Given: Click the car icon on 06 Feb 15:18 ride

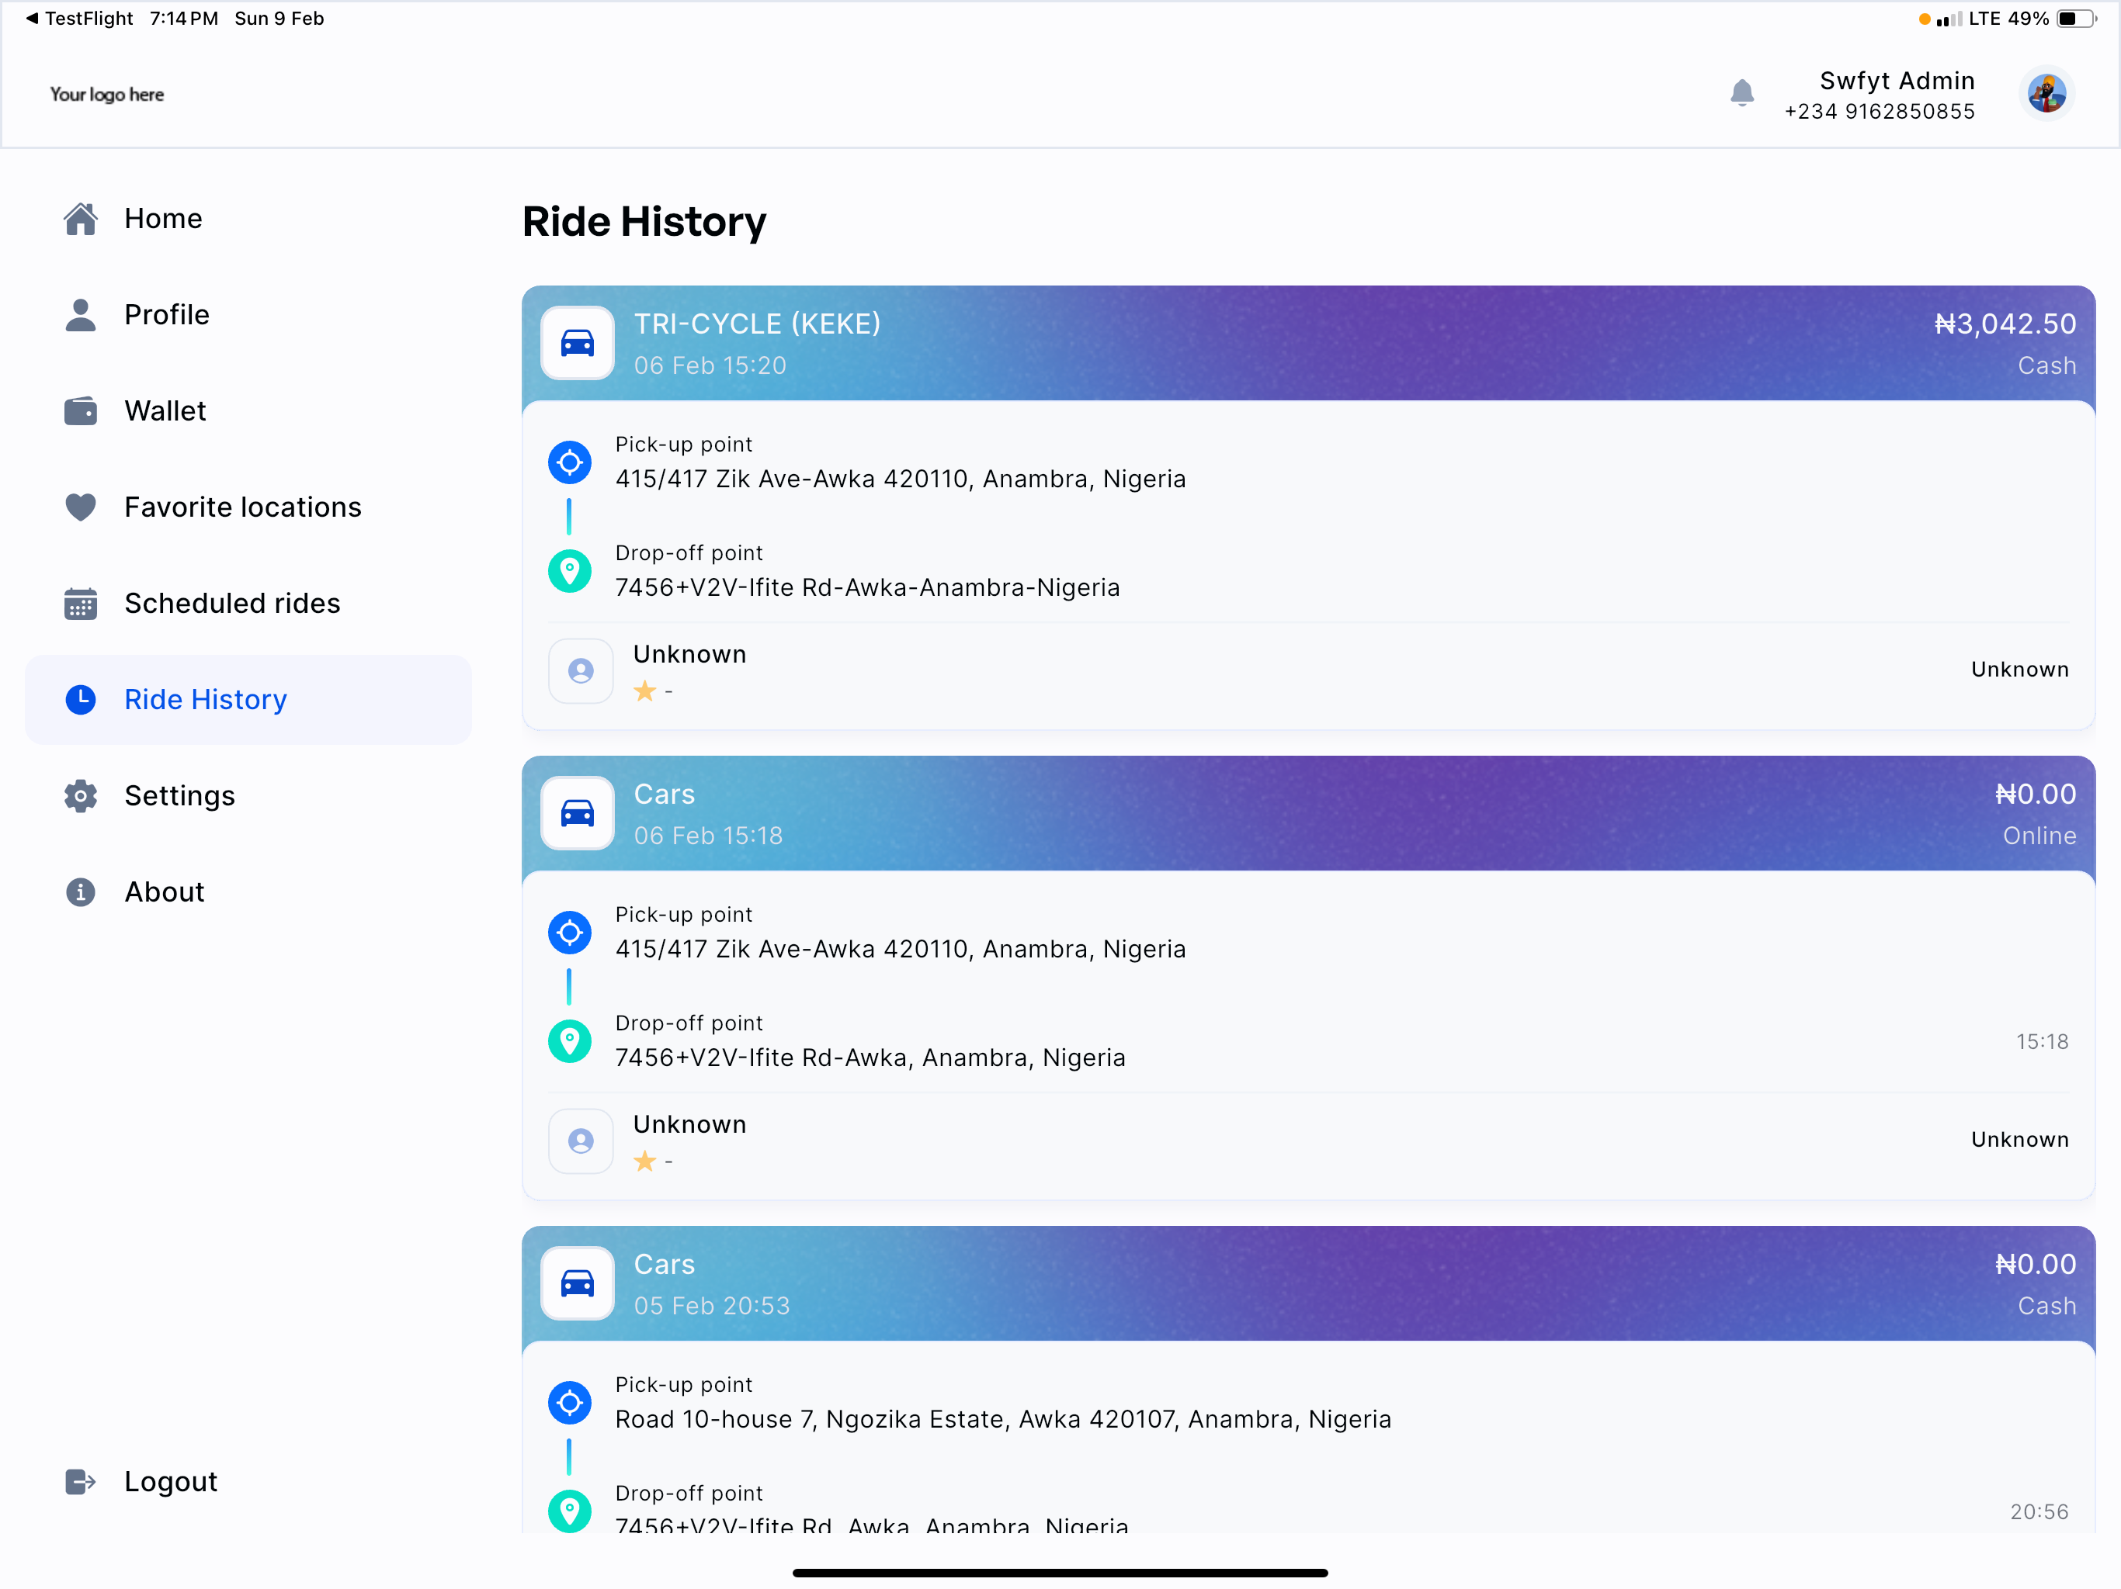Looking at the screenshot, I should pyautogui.click(x=578, y=814).
